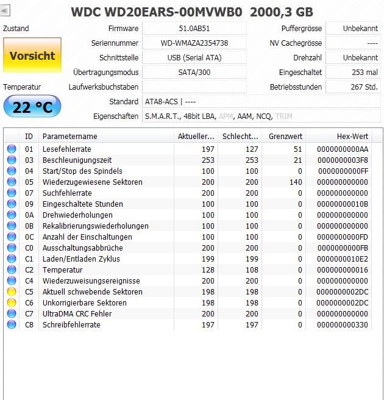Sort by the Parametername column header
The image size is (384, 400).
tap(106, 136)
